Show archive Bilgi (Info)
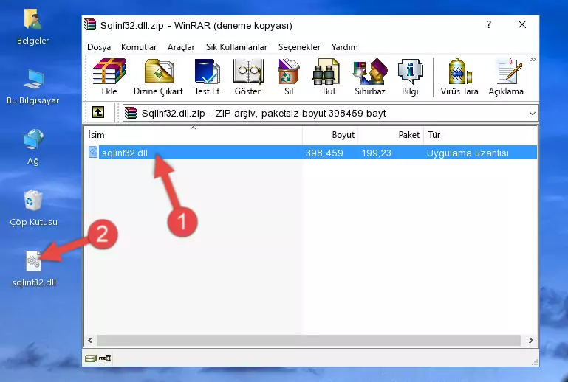The image size is (568, 382). click(x=410, y=77)
